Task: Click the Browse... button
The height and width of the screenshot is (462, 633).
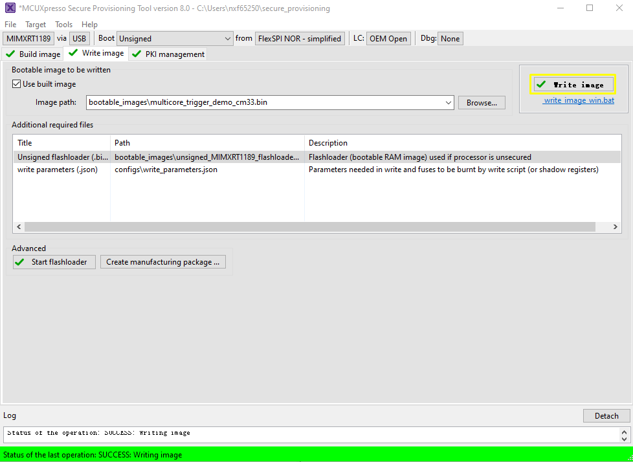Action: pos(482,103)
